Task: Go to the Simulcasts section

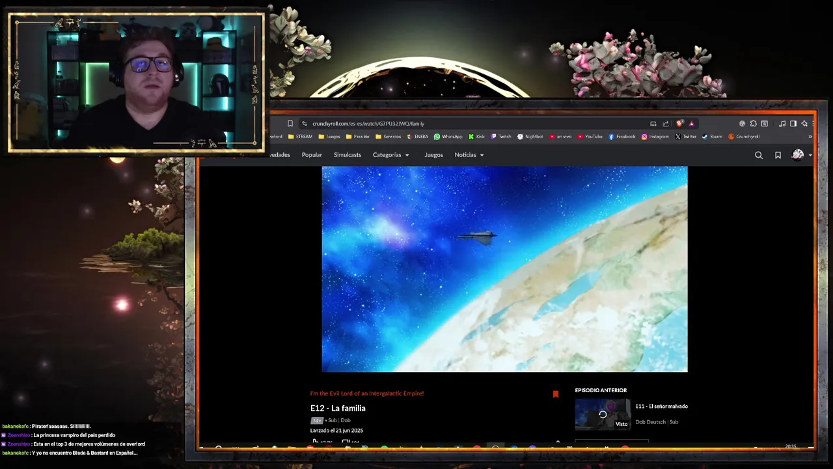Action: point(348,155)
